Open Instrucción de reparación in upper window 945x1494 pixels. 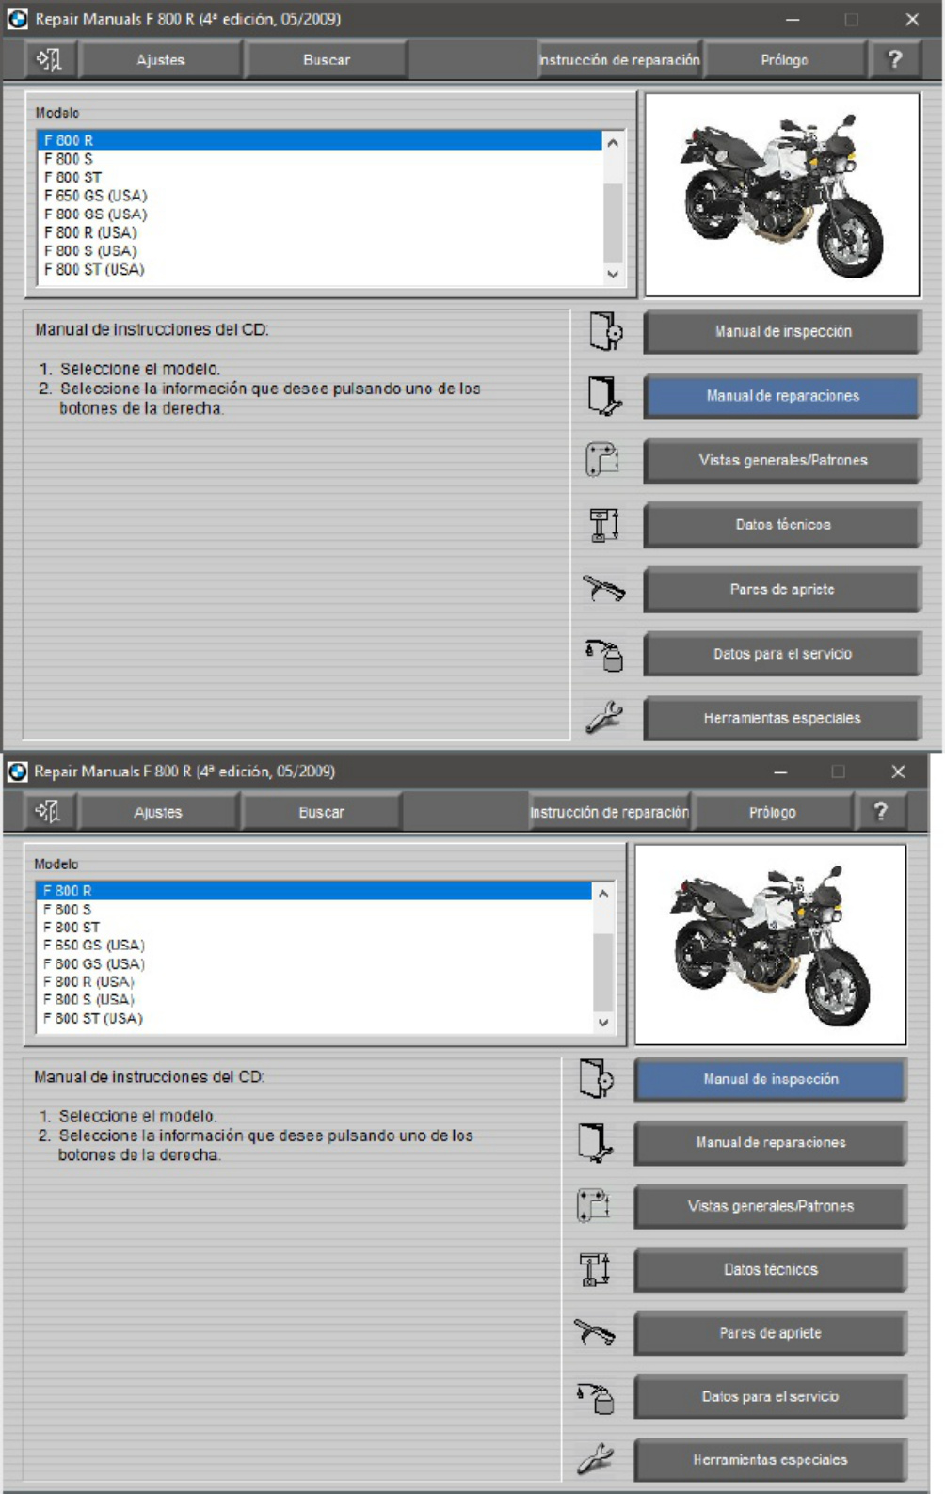coord(619,60)
